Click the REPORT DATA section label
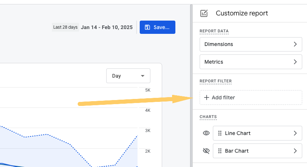This screenshot has height=167, width=307. coord(214,31)
